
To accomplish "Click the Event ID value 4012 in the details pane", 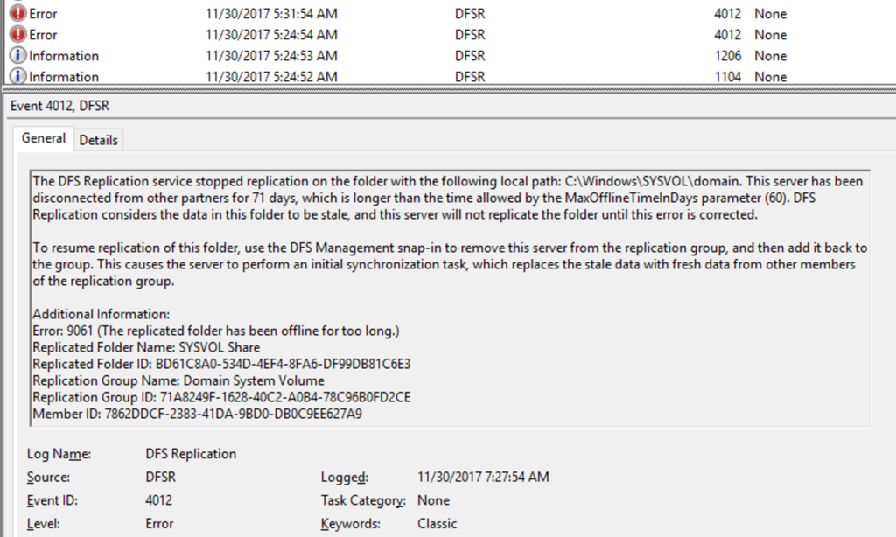I will pyautogui.click(x=159, y=500).
